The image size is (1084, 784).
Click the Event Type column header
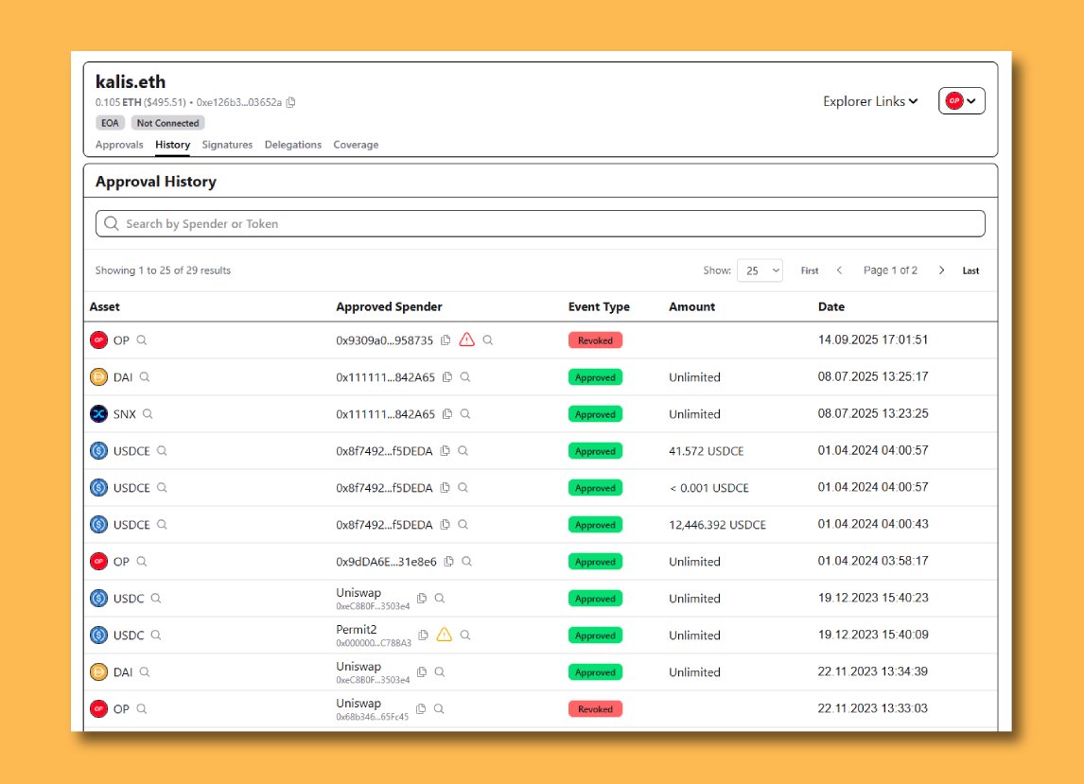click(x=599, y=306)
